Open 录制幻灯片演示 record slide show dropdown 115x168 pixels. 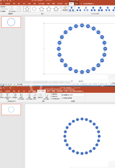tap(47, 96)
